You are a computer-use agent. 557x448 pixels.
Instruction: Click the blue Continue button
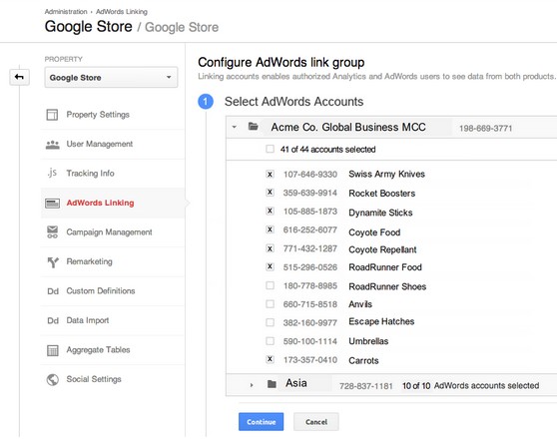click(x=262, y=422)
